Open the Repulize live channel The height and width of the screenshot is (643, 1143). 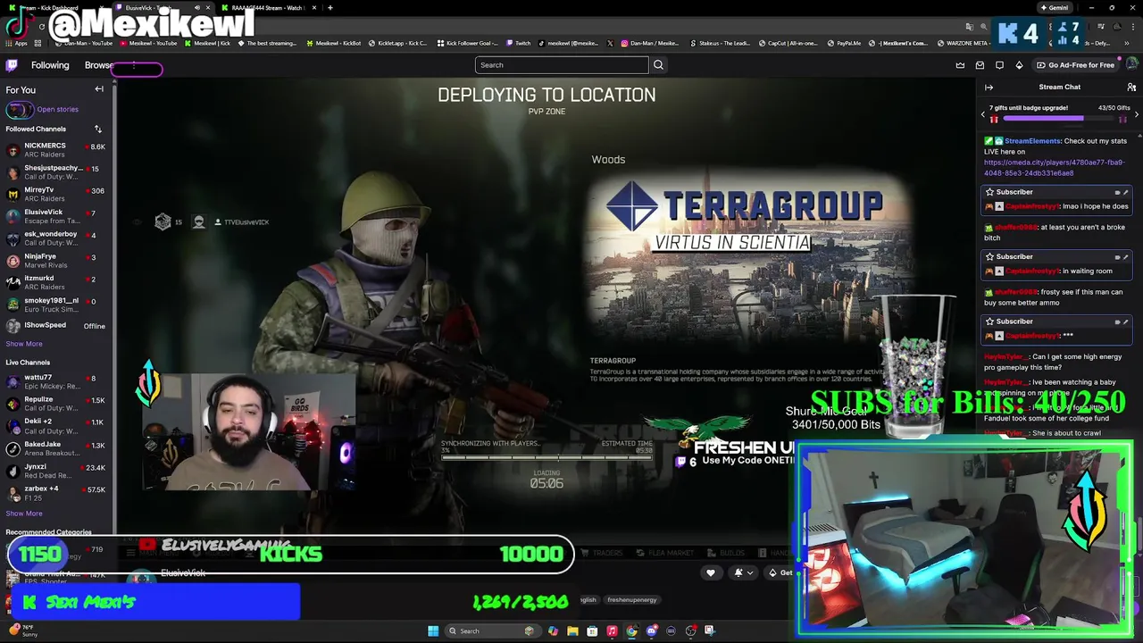(55, 404)
